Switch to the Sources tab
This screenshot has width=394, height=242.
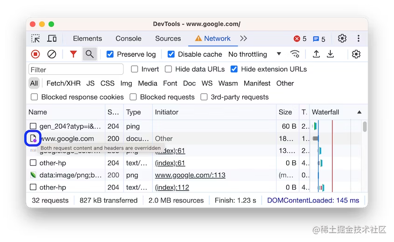coord(168,39)
